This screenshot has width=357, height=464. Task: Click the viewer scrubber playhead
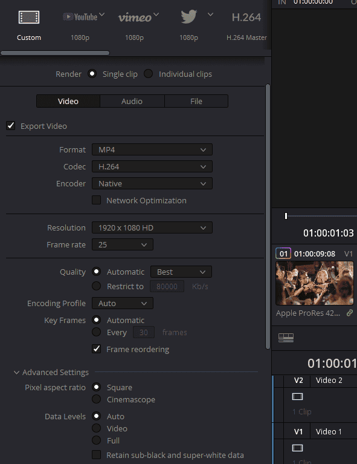(x=286, y=216)
